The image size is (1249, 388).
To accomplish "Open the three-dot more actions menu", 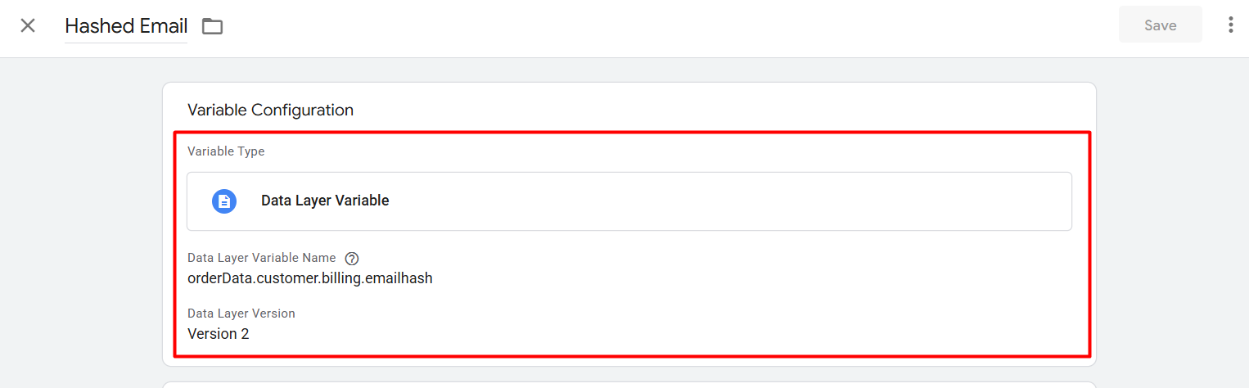I will pyautogui.click(x=1230, y=25).
